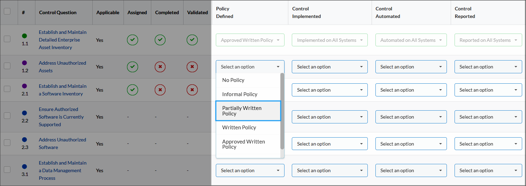Open Control Implemented dropdown for row 1.2
The image size is (526, 186).
[330, 67]
